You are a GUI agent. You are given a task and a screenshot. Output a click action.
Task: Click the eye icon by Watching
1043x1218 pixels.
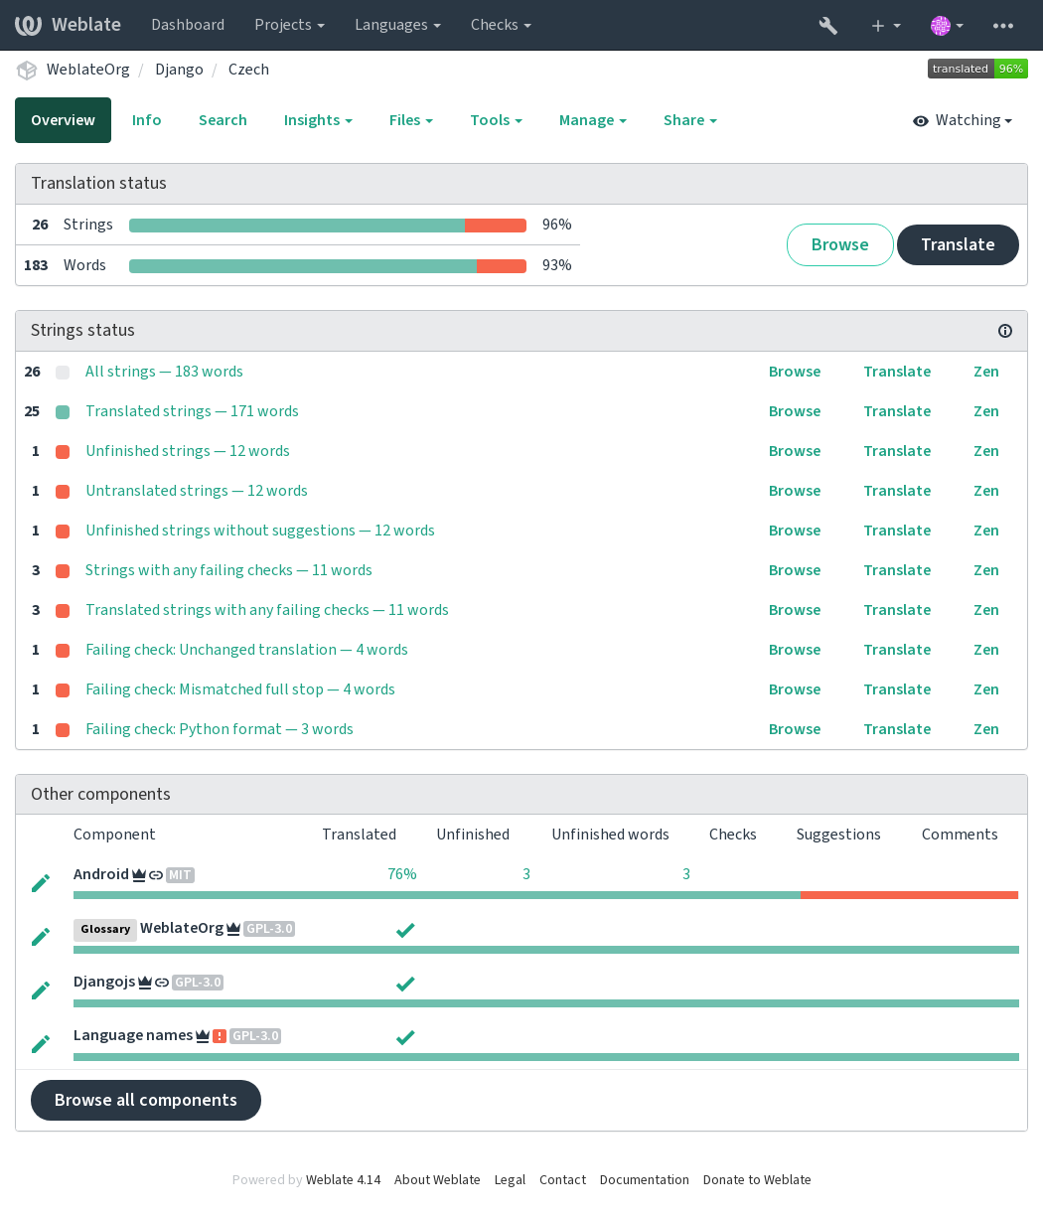[921, 121]
